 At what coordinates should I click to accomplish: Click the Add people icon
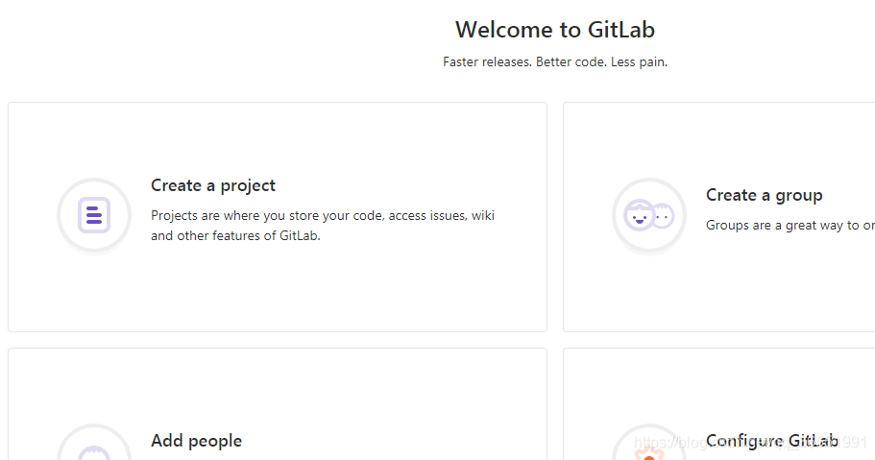click(94, 442)
